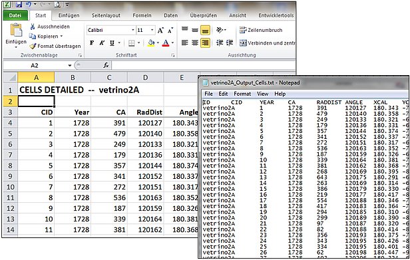Open the Undo history dropdown arrow
The height and width of the screenshot is (260, 410).
pos(35,5)
